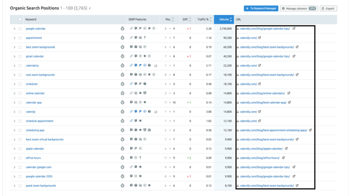Click the link SERP feature icon for calendarly
Viewport: 349px width, 196px height.
point(131,66)
